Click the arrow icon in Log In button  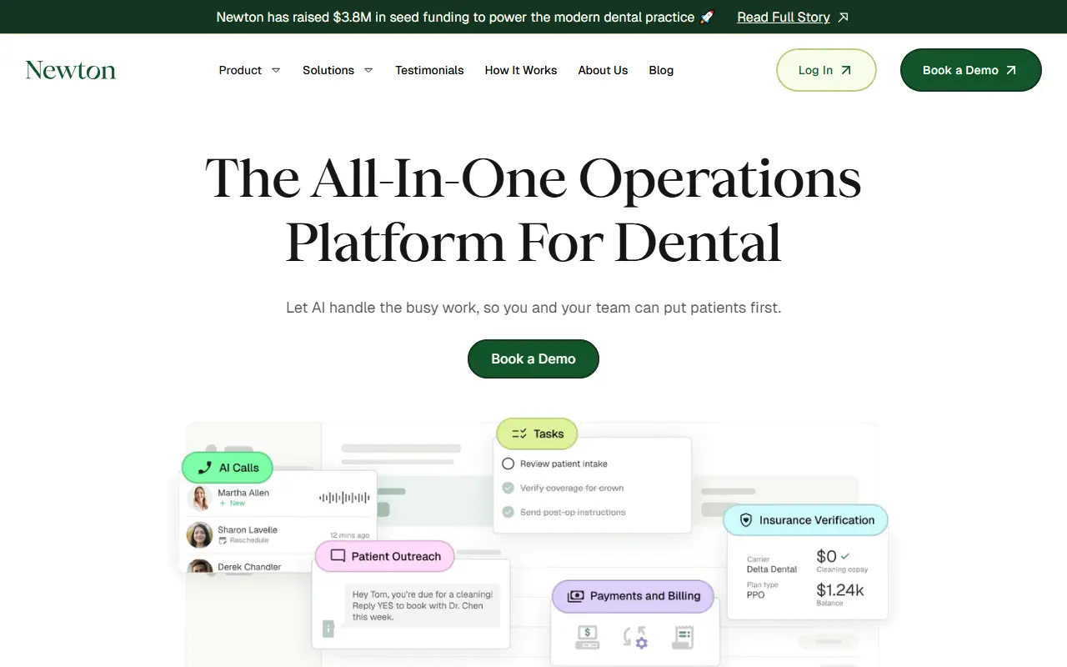846,70
